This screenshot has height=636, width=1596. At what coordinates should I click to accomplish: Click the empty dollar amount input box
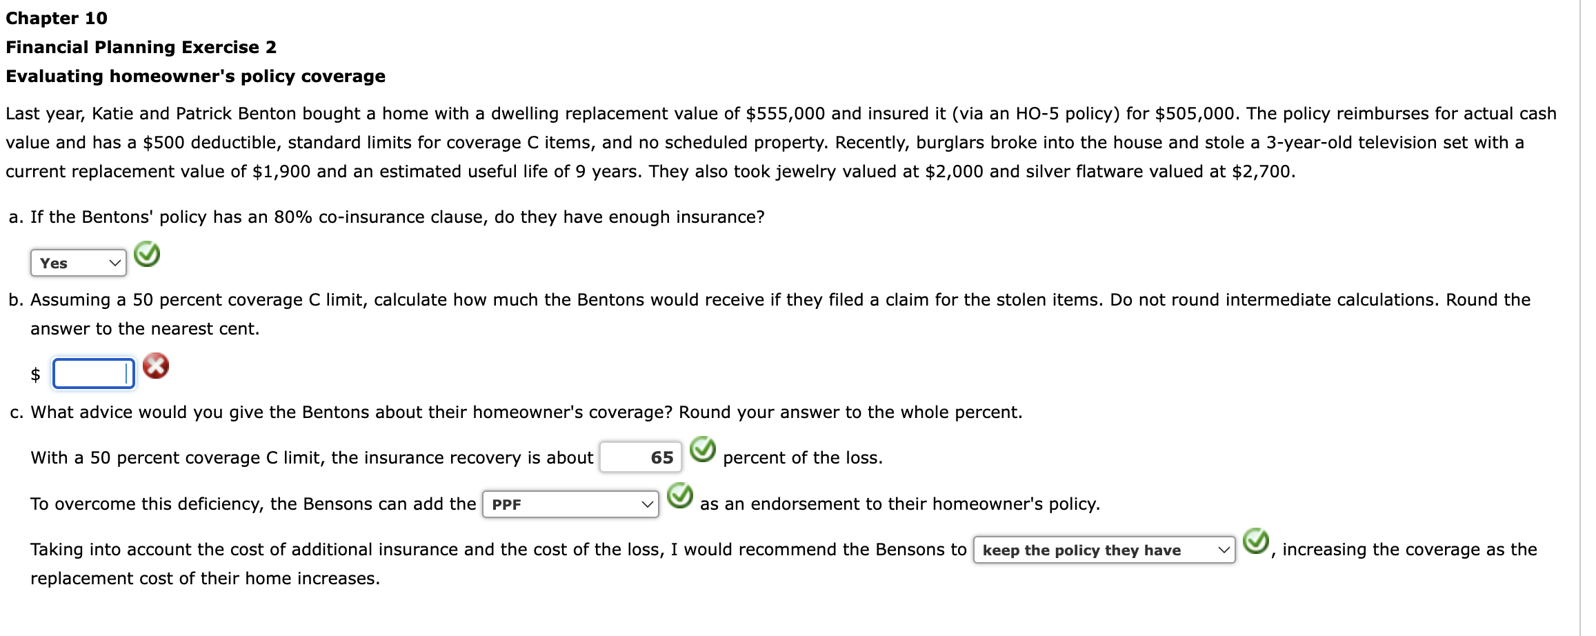point(92,373)
